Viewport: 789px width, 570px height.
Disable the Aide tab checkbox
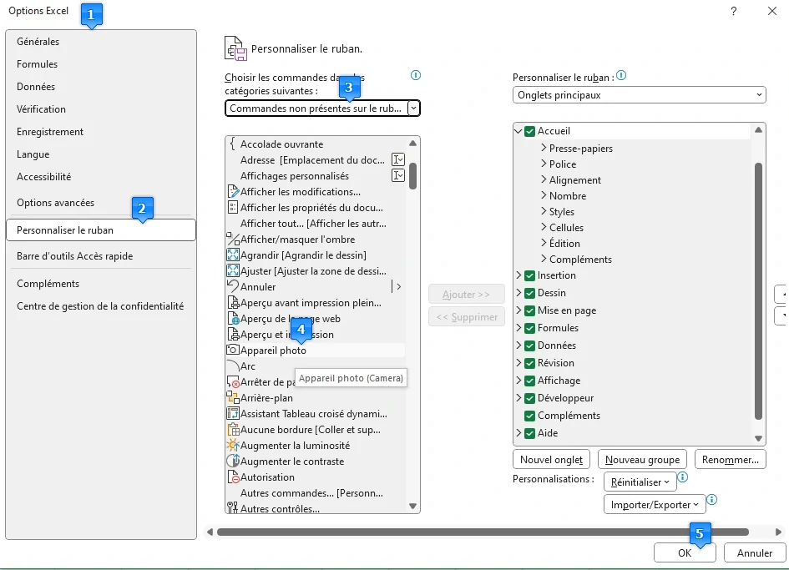529,433
